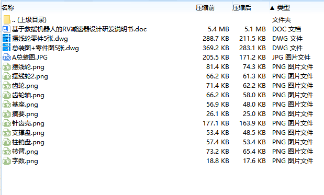Select file 摆线轮2.png
324x195 pixels.
30,76
